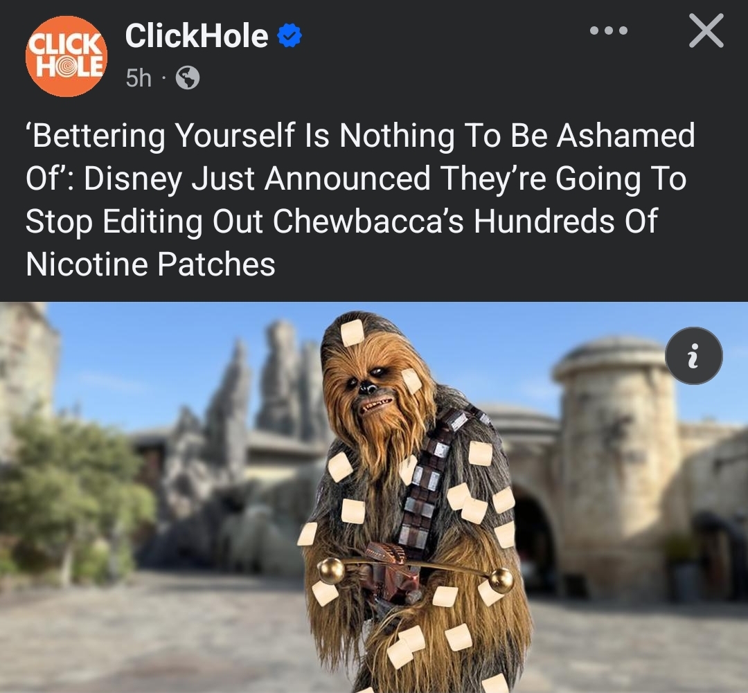Image resolution: width=748 pixels, height=693 pixels.
Task: Tap the globe public-audience icon
Action: click(188, 78)
